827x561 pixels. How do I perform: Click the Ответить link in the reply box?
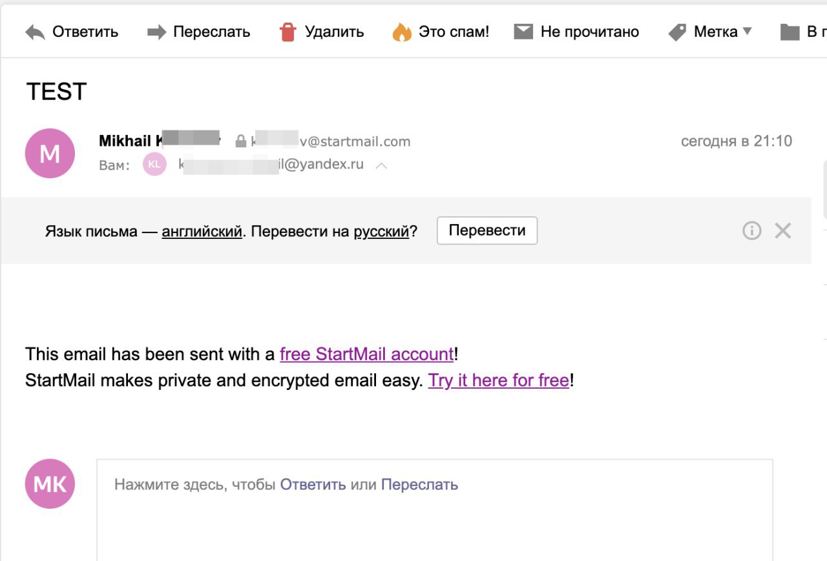[313, 484]
